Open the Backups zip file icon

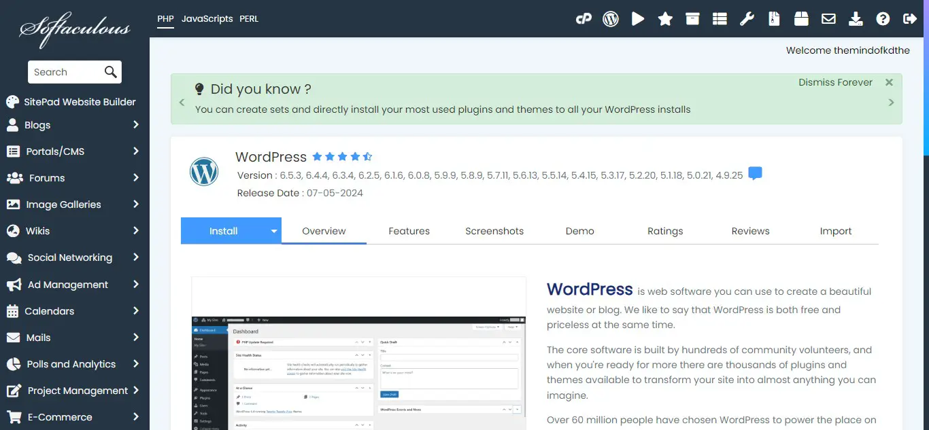point(774,19)
